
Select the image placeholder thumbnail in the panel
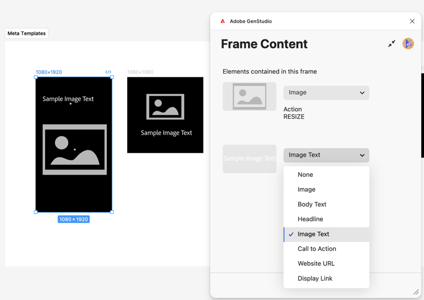[249, 97]
